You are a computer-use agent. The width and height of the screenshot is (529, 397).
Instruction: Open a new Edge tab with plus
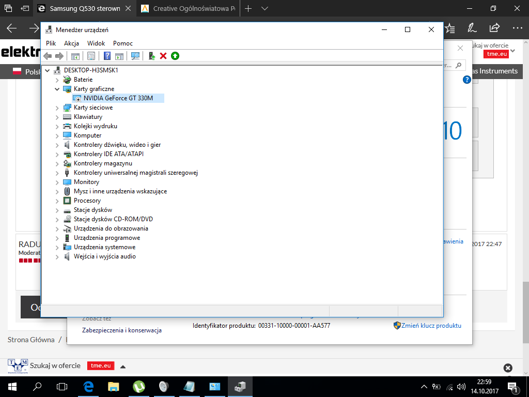coord(248,8)
